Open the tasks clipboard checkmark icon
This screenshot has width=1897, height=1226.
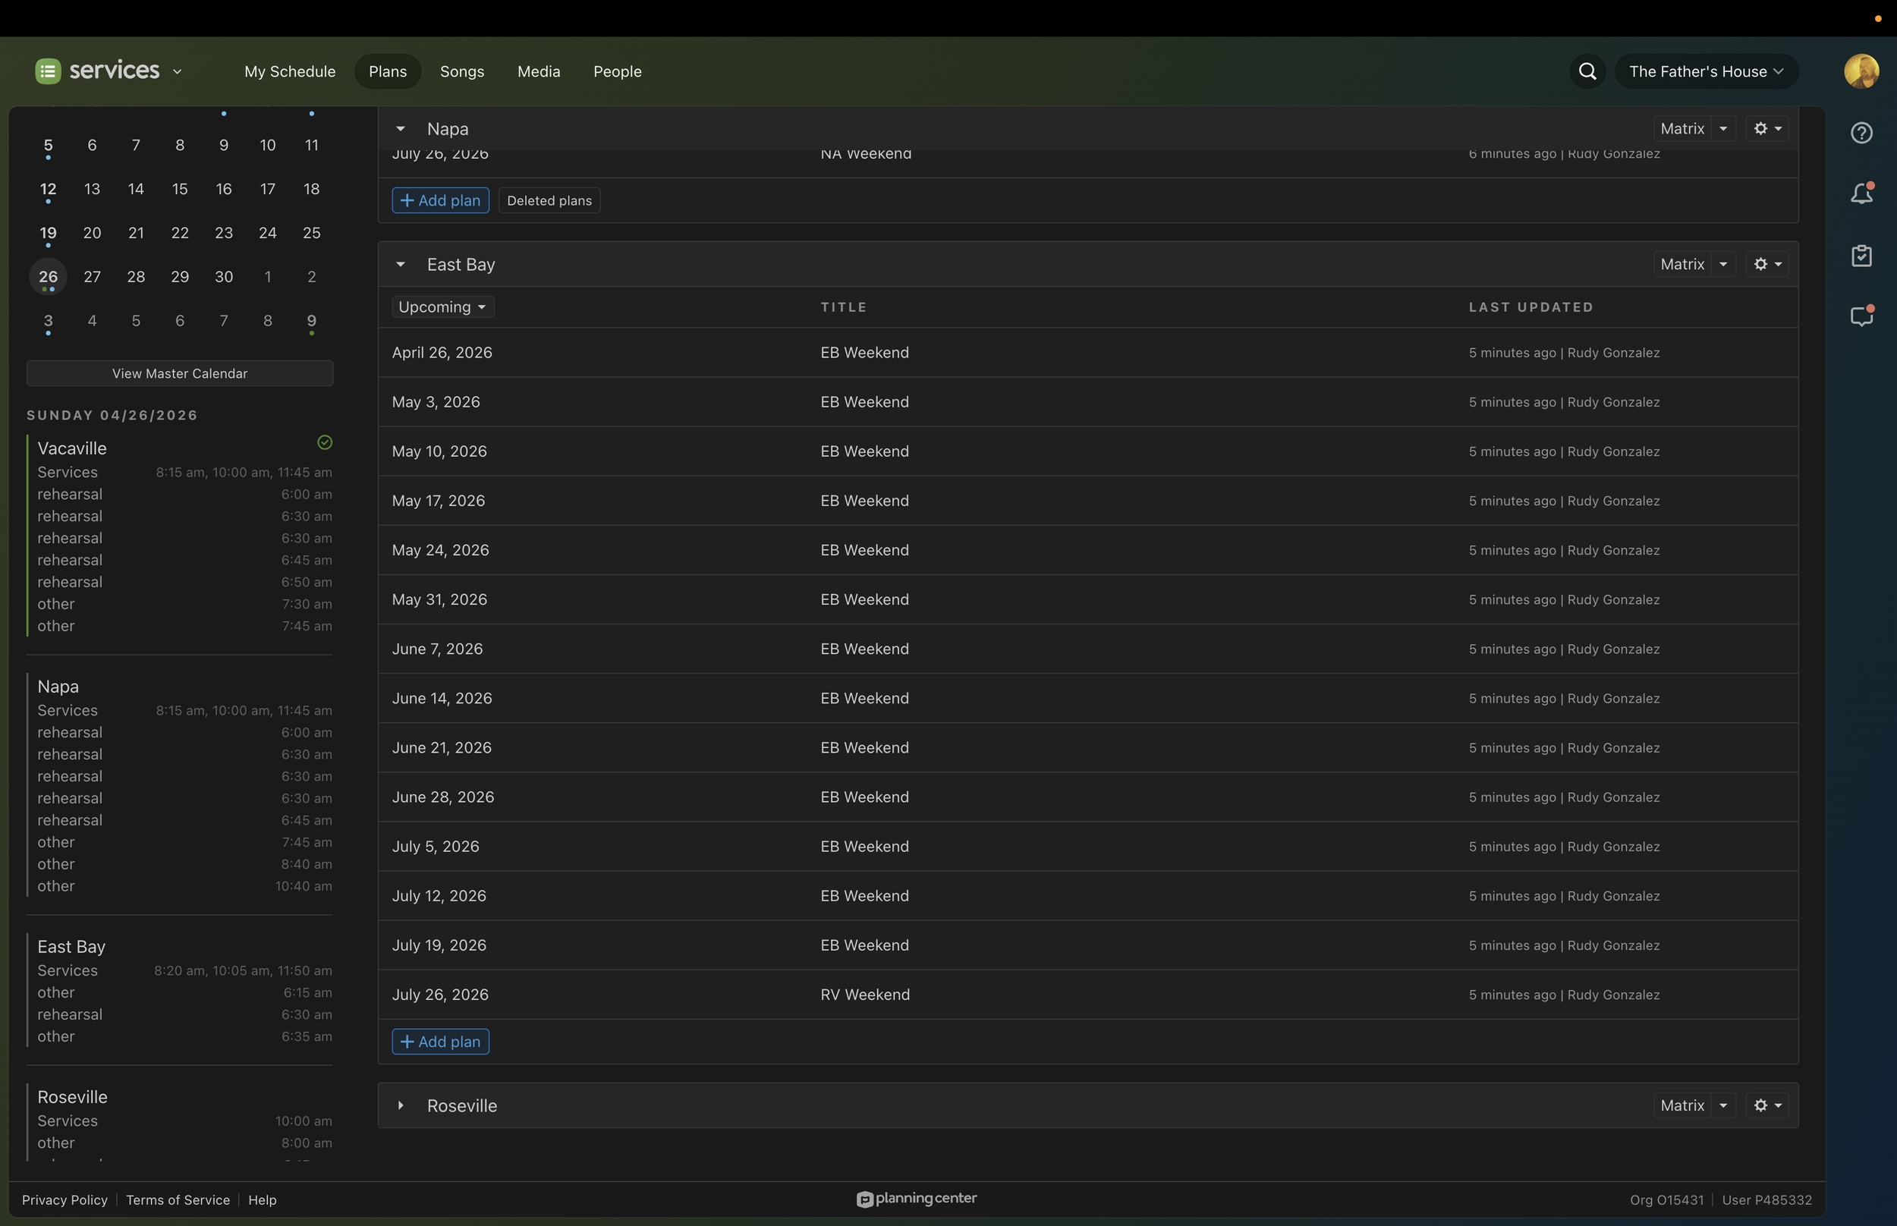[x=1861, y=256]
